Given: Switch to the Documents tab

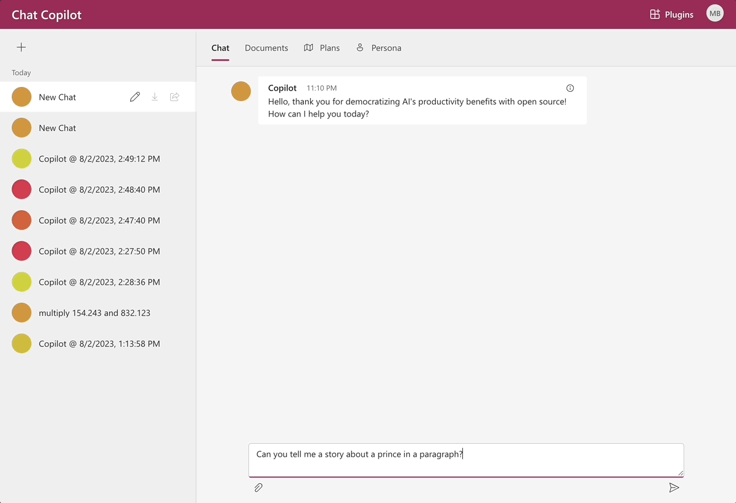Looking at the screenshot, I should [x=266, y=48].
